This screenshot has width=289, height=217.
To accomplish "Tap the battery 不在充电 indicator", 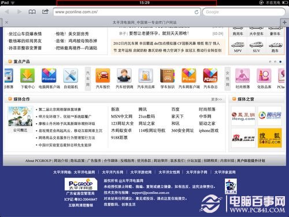I will tap(276, 2).
